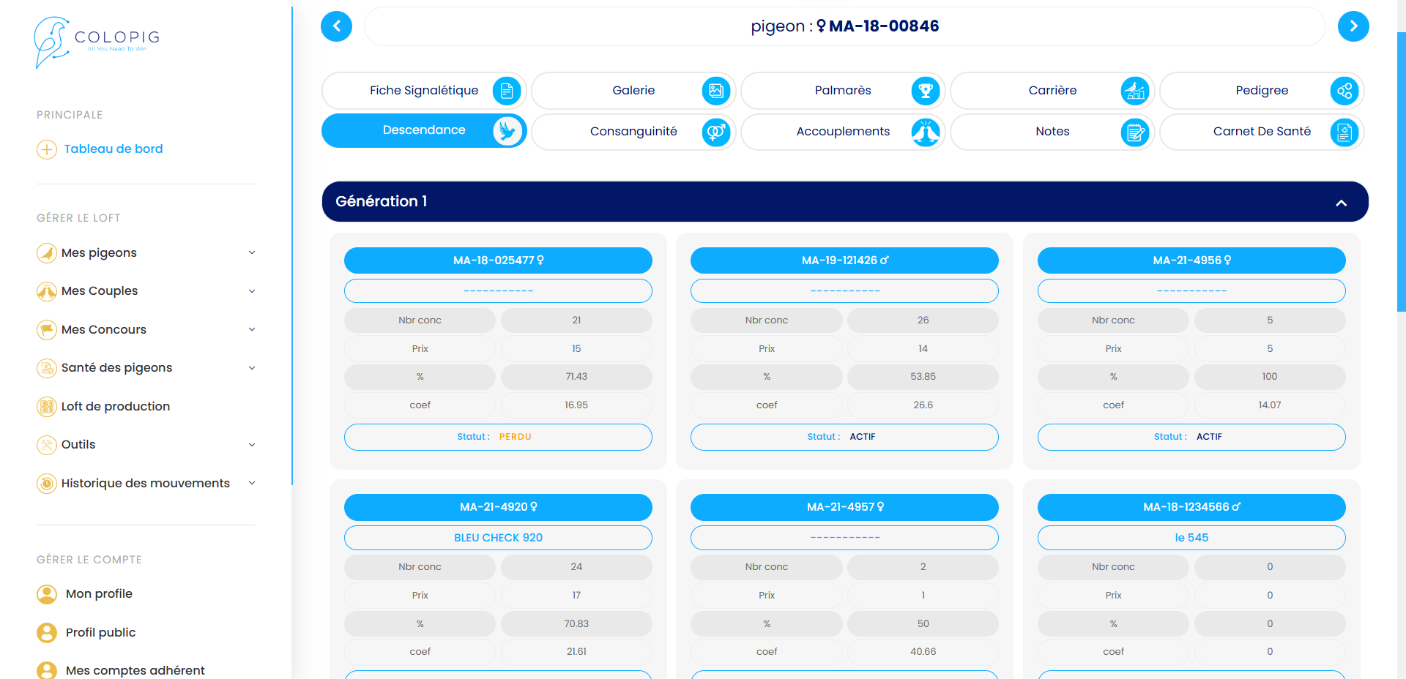
Task: Go to next pigeon with right arrow
Action: (1353, 26)
